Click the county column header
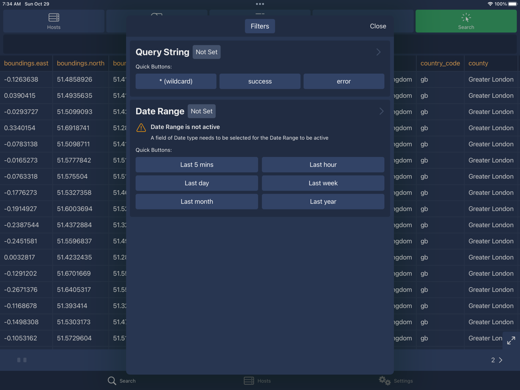 point(478,63)
